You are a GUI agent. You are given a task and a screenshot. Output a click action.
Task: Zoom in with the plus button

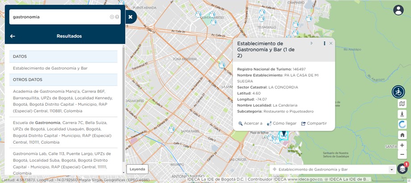click(x=402, y=145)
